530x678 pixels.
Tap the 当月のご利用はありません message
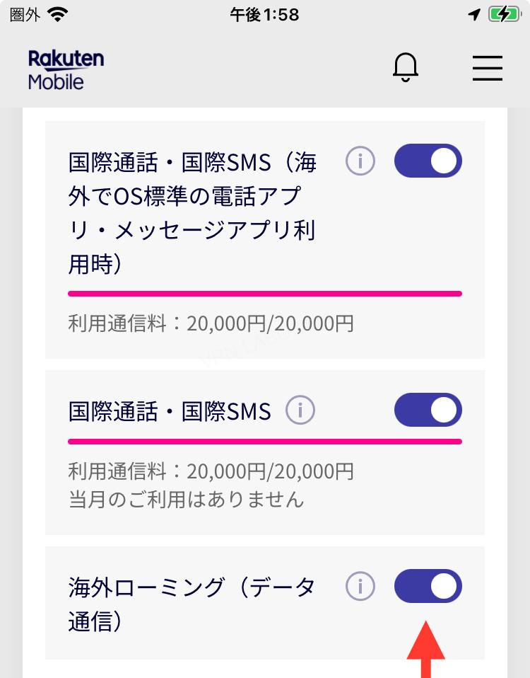pos(187,500)
